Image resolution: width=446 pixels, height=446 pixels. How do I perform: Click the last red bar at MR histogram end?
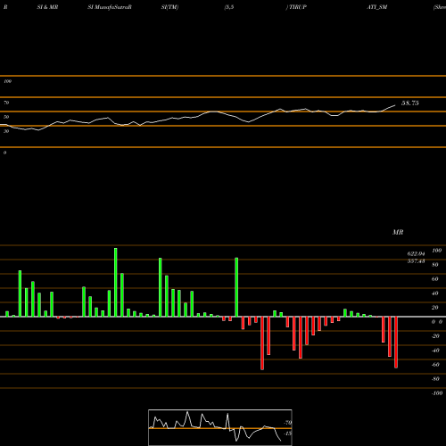396,343
